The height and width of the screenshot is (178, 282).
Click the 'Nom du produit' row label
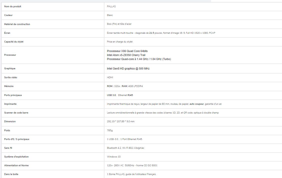pos(13,6)
